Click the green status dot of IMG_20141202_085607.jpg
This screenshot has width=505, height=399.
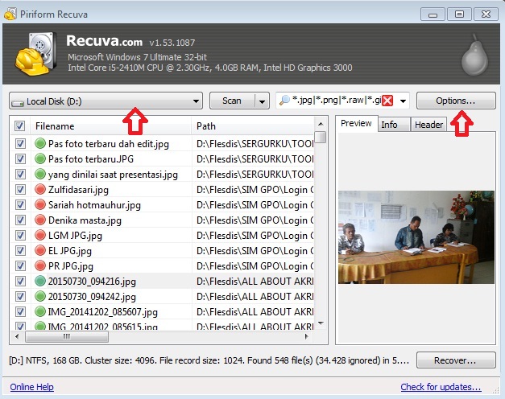click(40, 311)
